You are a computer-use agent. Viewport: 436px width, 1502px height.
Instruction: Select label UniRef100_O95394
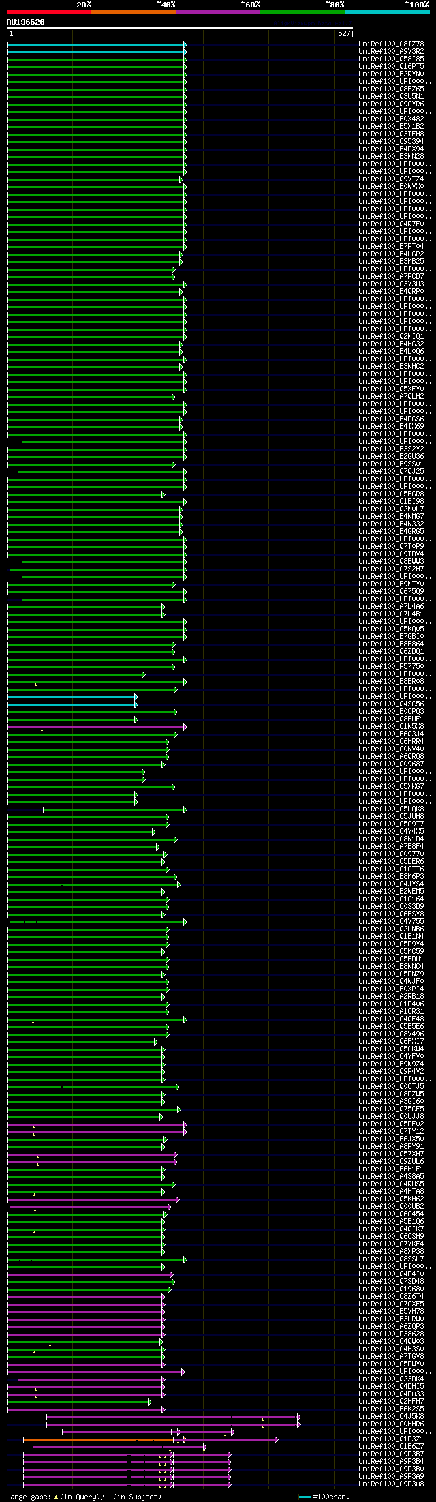click(391, 141)
